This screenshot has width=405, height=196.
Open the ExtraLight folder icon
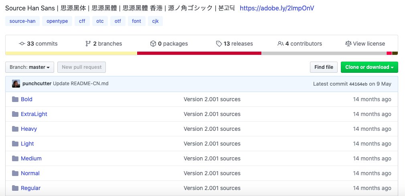[x=15, y=114]
